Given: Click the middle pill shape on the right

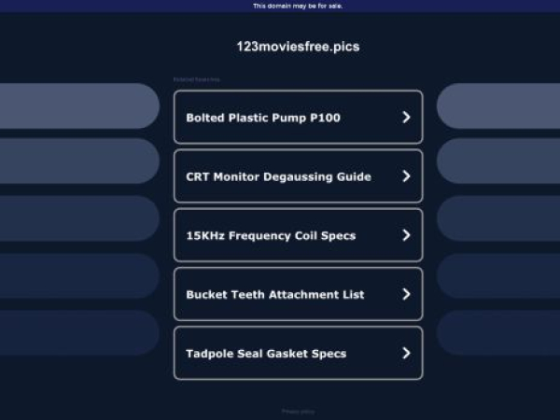Looking at the screenshot, I should (498, 218).
